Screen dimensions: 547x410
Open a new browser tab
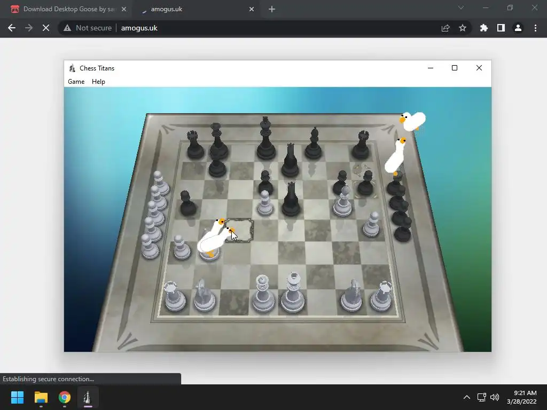coord(272,9)
